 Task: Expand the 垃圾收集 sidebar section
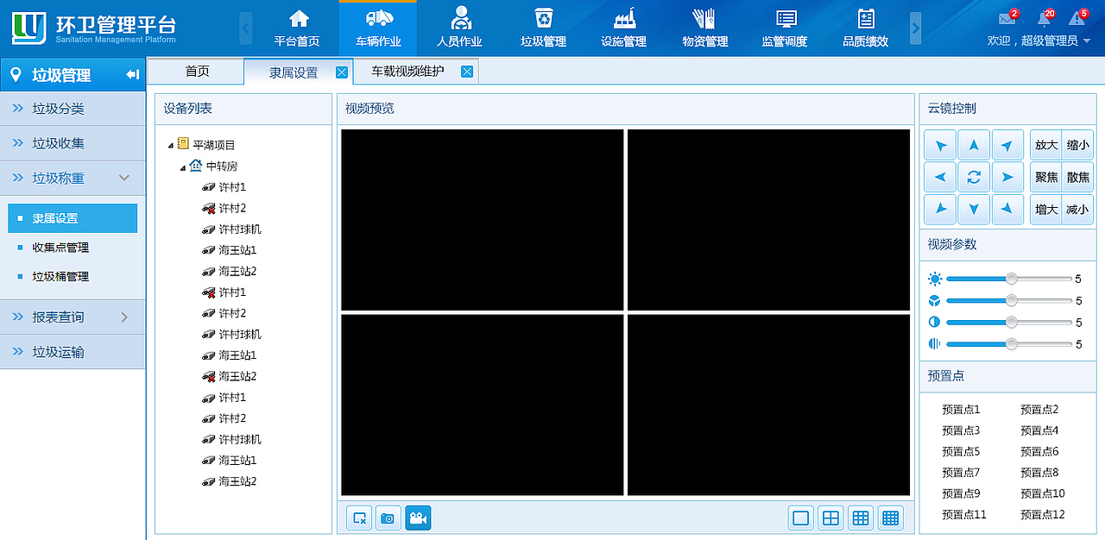coord(73,143)
